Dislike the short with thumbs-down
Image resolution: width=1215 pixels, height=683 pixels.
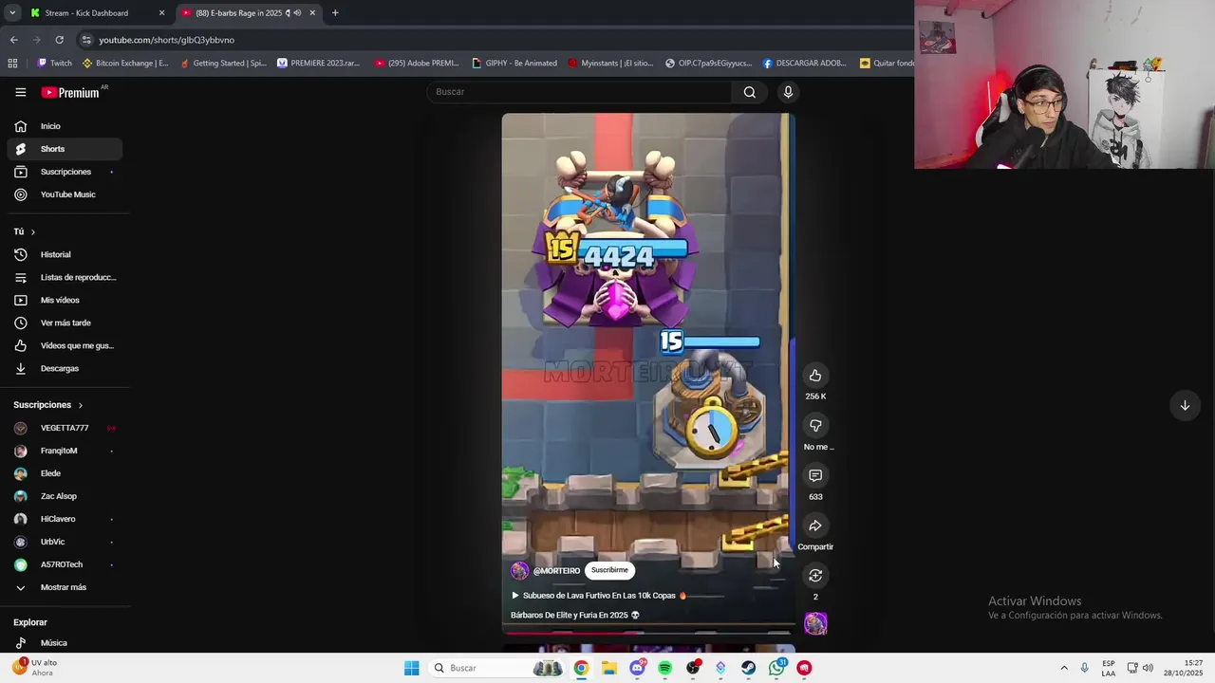point(815,426)
